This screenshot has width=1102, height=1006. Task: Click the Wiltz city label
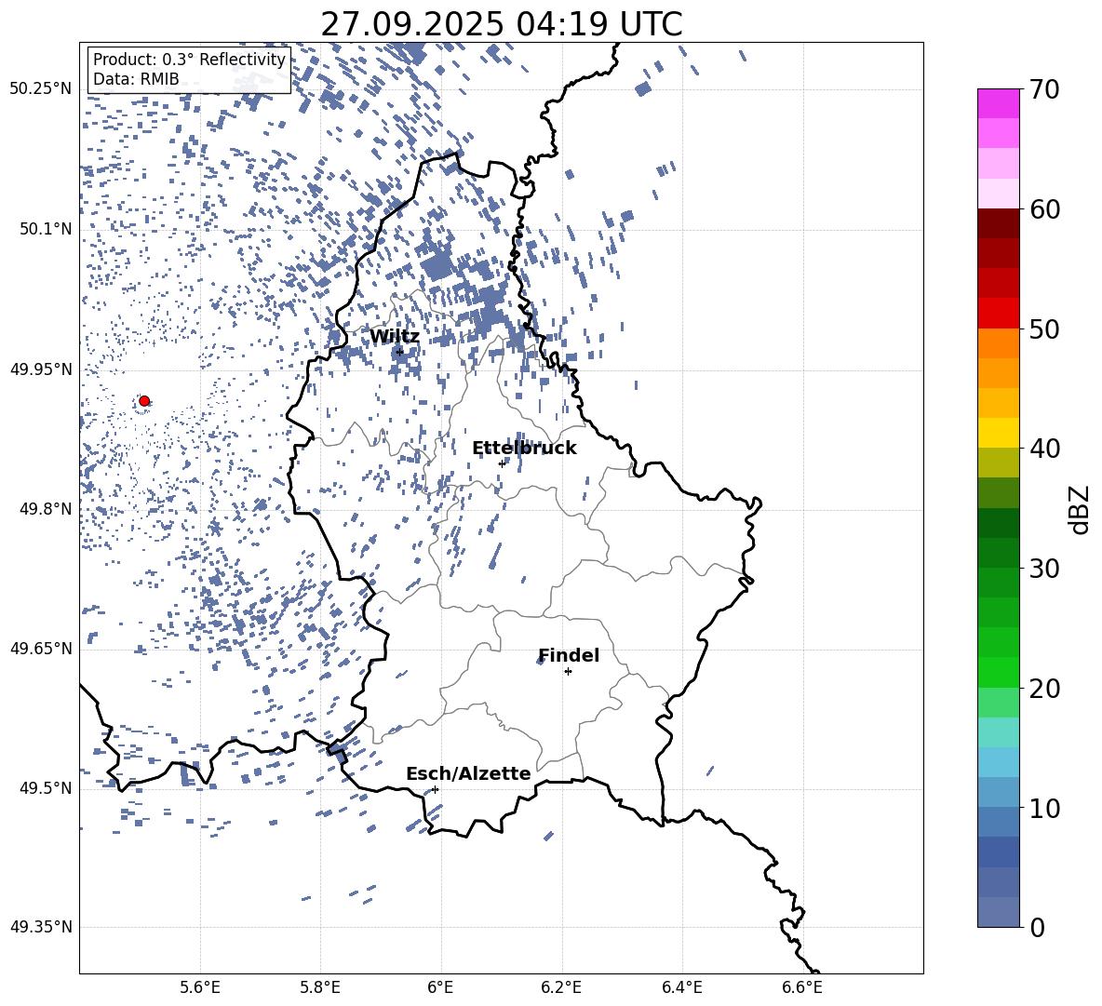click(395, 337)
